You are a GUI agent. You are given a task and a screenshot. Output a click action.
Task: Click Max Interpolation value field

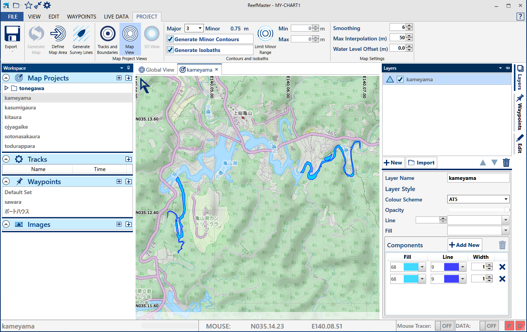pos(398,38)
